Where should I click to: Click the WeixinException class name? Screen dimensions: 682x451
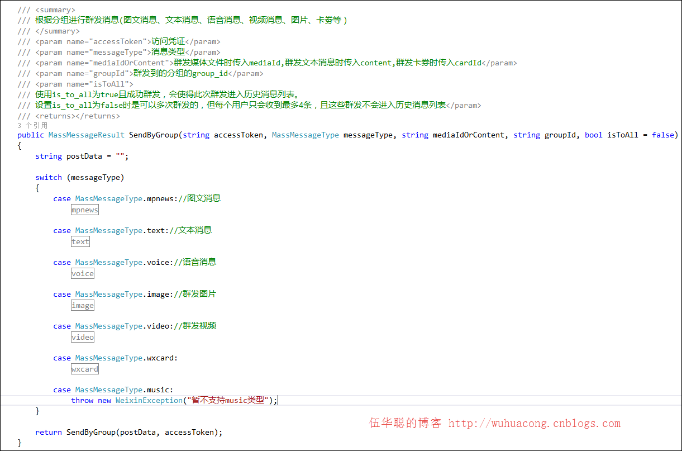coord(149,401)
